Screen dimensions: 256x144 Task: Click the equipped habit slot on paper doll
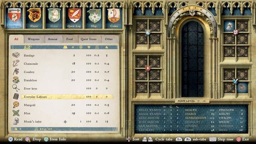tap(229, 26)
